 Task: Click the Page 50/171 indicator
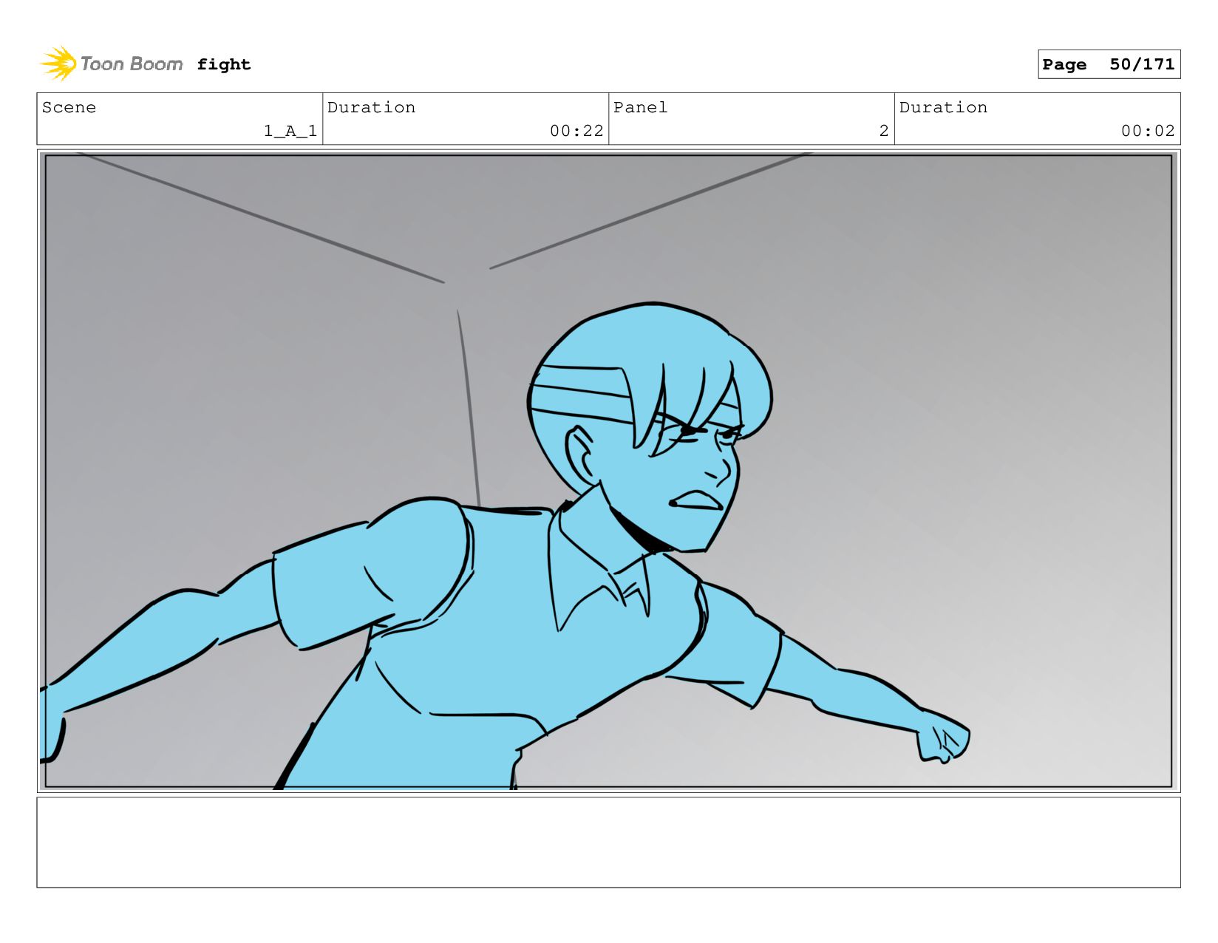click(1109, 64)
